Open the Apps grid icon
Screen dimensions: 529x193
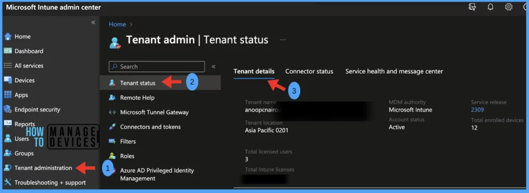coord(8,94)
